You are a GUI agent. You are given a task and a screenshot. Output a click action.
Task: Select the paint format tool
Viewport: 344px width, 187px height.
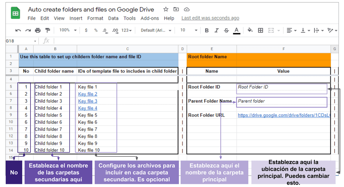[x=47, y=30]
